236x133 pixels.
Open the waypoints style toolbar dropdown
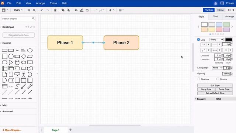(102, 10)
